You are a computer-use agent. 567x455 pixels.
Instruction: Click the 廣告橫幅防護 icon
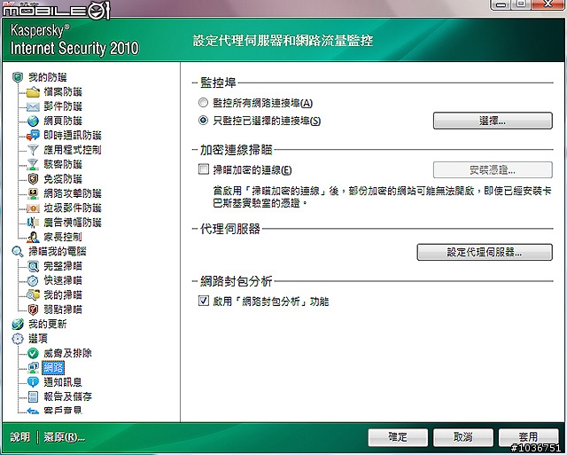click(x=33, y=223)
